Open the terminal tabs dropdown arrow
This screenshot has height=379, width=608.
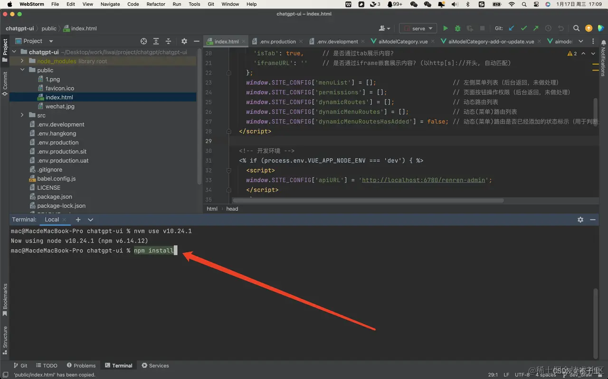click(91, 220)
